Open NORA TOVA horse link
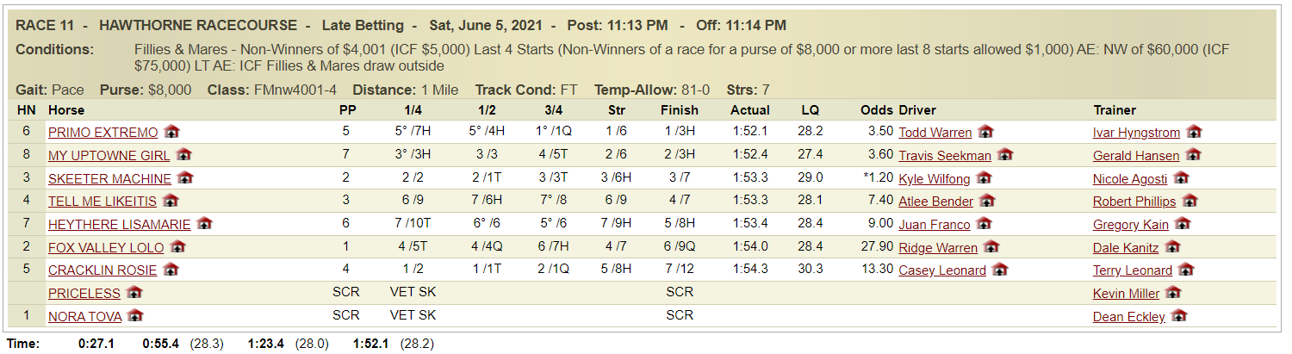This screenshot has width=1292, height=354. (x=84, y=317)
